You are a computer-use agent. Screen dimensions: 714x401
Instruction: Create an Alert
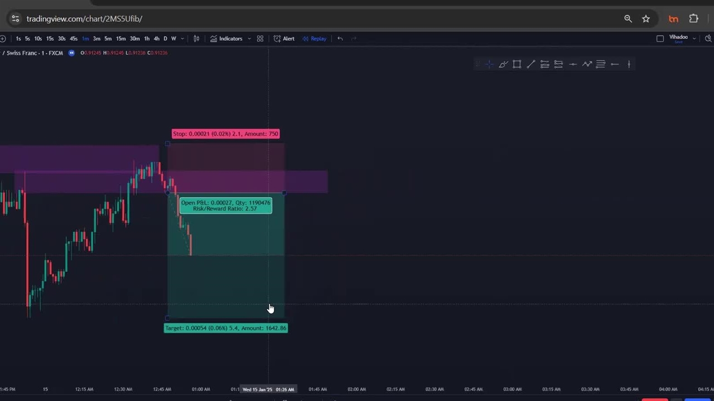click(x=284, y=39)
